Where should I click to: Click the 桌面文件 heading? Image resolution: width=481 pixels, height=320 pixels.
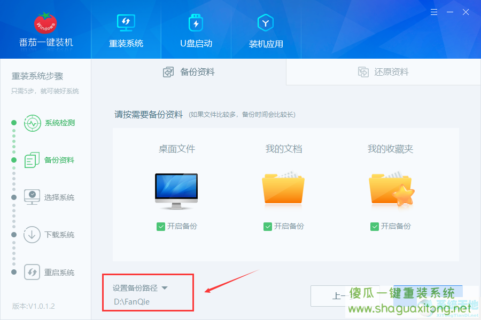[x=177, y=149]
